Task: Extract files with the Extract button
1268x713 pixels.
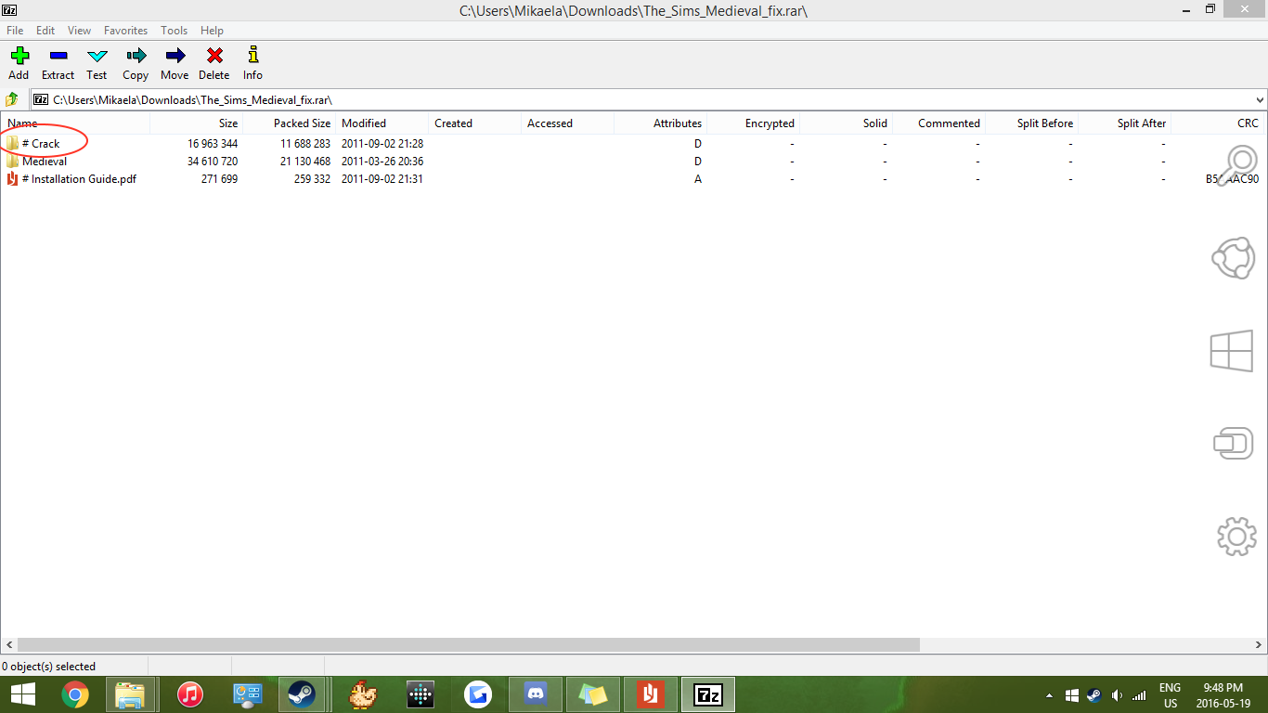Action: point(58,63)
